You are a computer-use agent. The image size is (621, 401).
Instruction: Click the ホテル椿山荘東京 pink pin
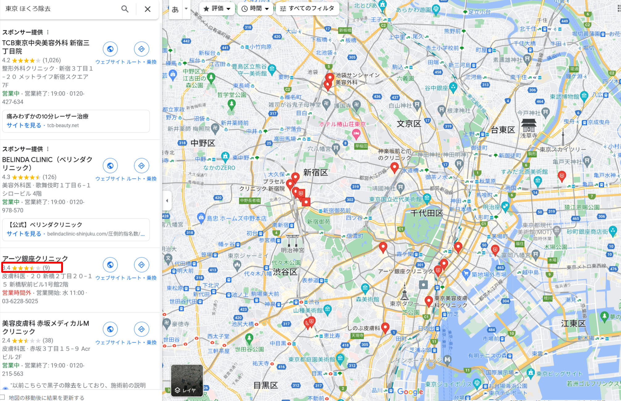click(356, 134)
